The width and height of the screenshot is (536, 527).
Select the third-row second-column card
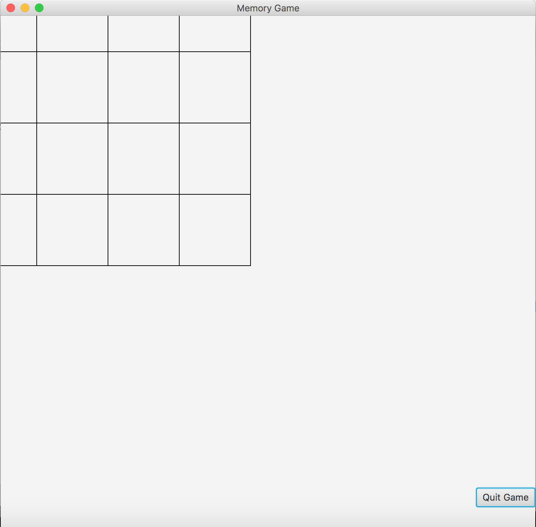pos(72,159)
